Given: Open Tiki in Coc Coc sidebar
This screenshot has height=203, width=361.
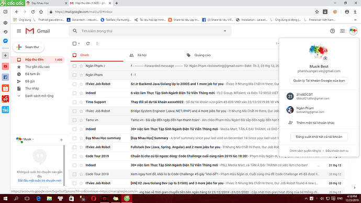Looking at the screenshot, I should click(6, 110).
